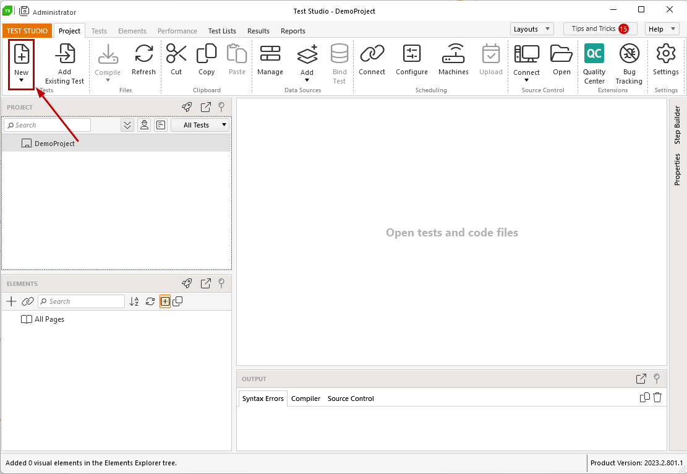687x474 pixels.
Task: Select DemoProject in project tree
Action: [116, 144]
